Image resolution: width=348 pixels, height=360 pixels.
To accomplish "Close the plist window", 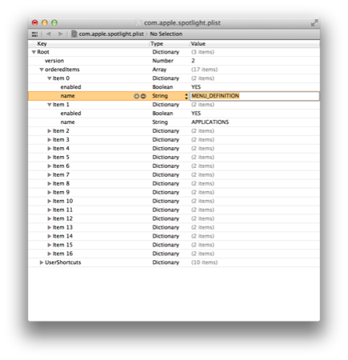I will (x=34, y=22).
